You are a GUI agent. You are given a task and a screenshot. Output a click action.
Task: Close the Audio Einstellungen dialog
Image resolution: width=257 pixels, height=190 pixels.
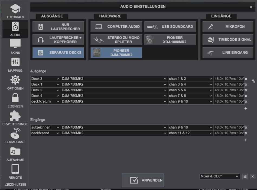pos(251,7)
